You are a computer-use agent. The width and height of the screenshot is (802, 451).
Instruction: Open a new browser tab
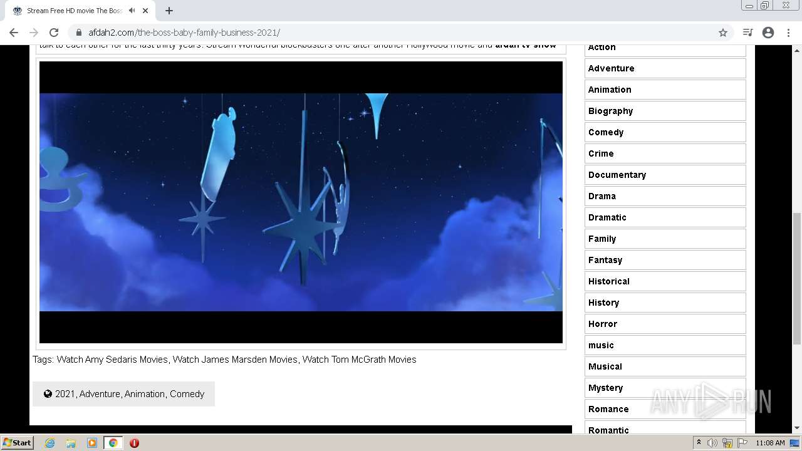click(x=169, y=11)
